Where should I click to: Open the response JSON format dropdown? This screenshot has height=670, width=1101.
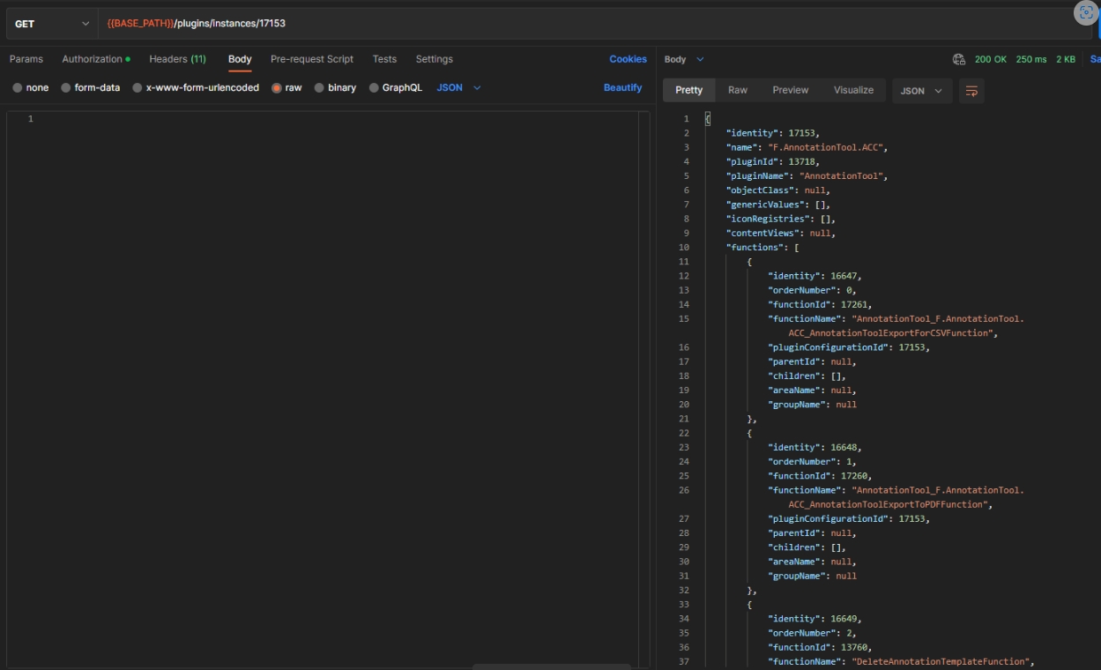point(921,91)
